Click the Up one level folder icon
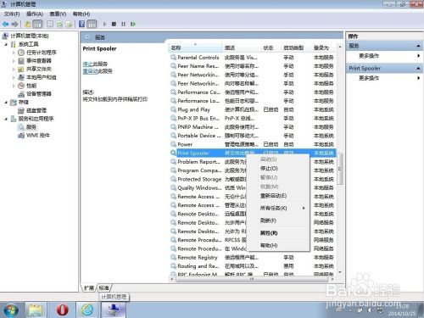This screenshot has height=318, width=424. pyautogui.click(x=27, y=25)
